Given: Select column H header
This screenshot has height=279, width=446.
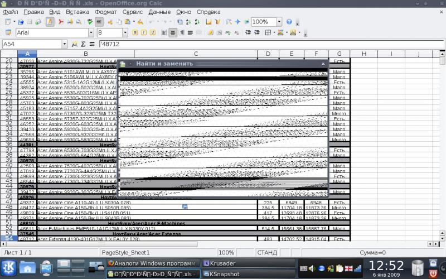Looking at the screenshot, I should click(x=364, y=54).
